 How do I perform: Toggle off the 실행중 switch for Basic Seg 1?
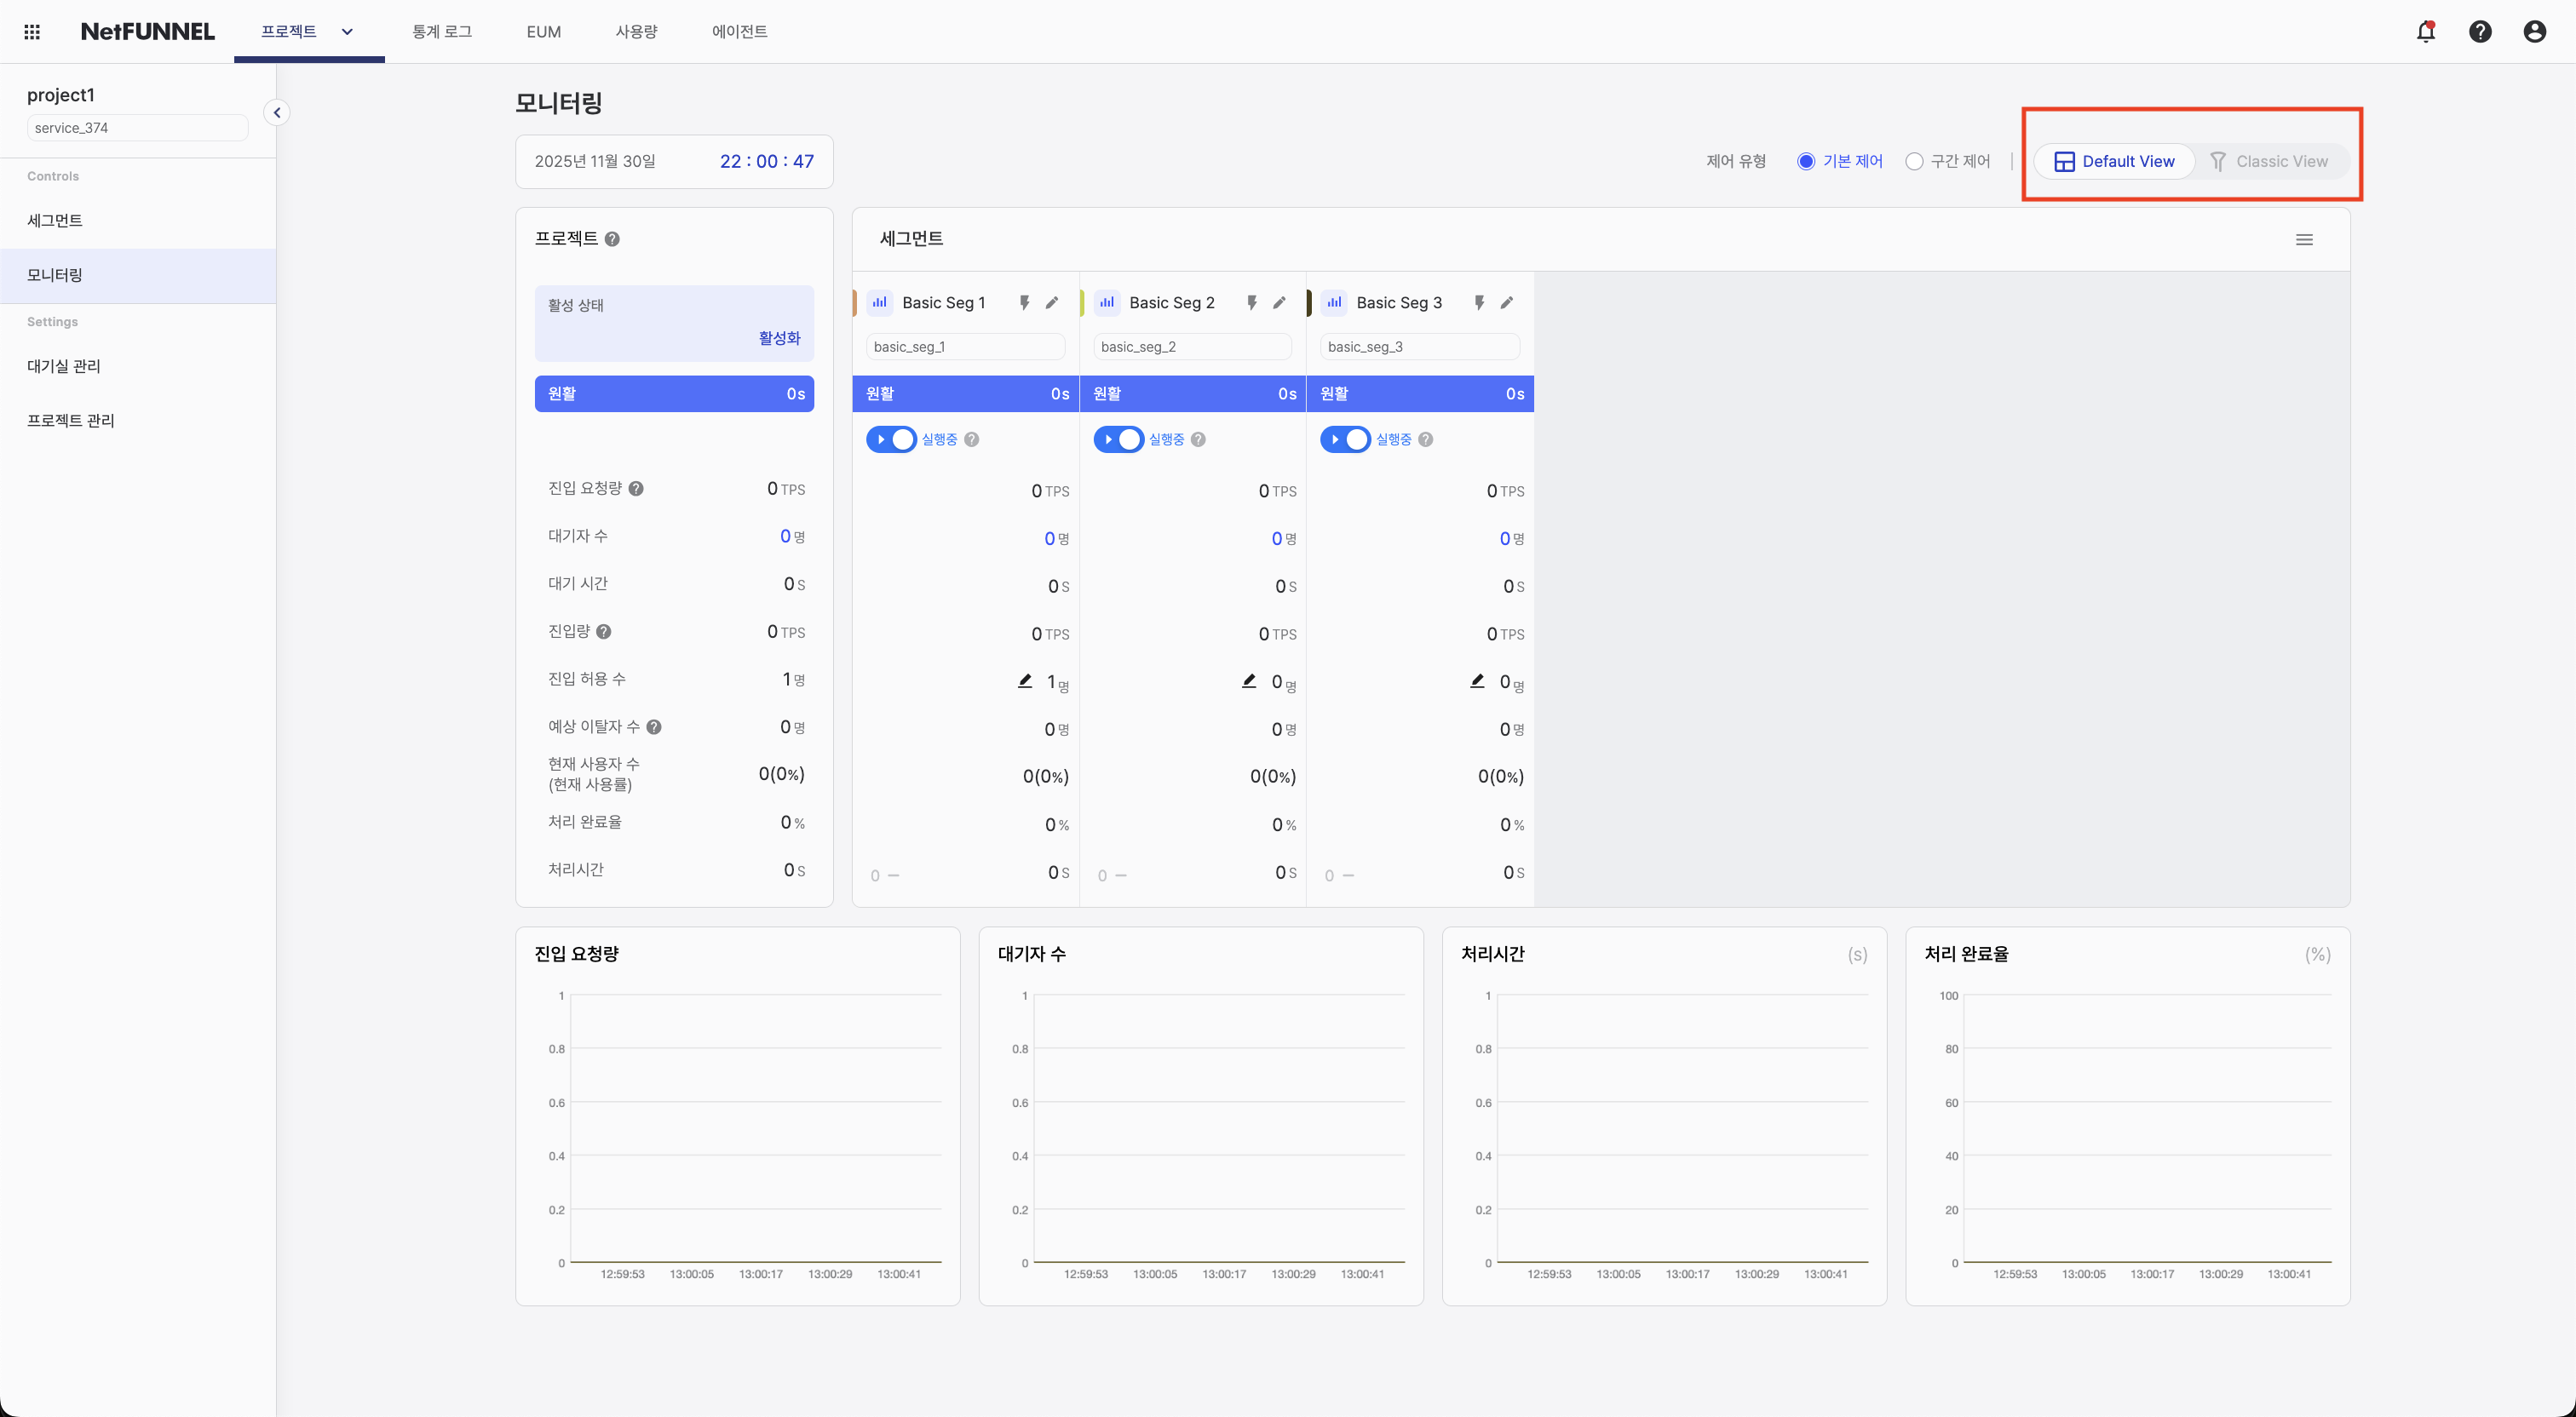(892, 439)
